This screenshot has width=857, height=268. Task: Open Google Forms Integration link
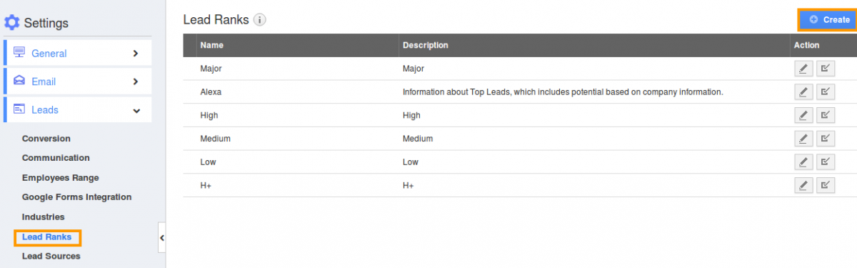pyautogui.click(x=77, y=197)
